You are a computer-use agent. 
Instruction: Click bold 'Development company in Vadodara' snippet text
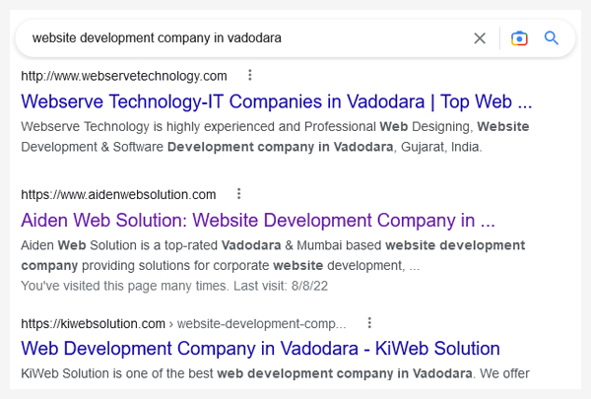coord(281,147)
